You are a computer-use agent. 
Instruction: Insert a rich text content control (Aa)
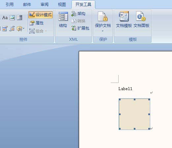(x=5, y=18)
